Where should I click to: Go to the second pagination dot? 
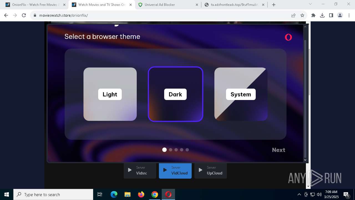coord(171,150)
